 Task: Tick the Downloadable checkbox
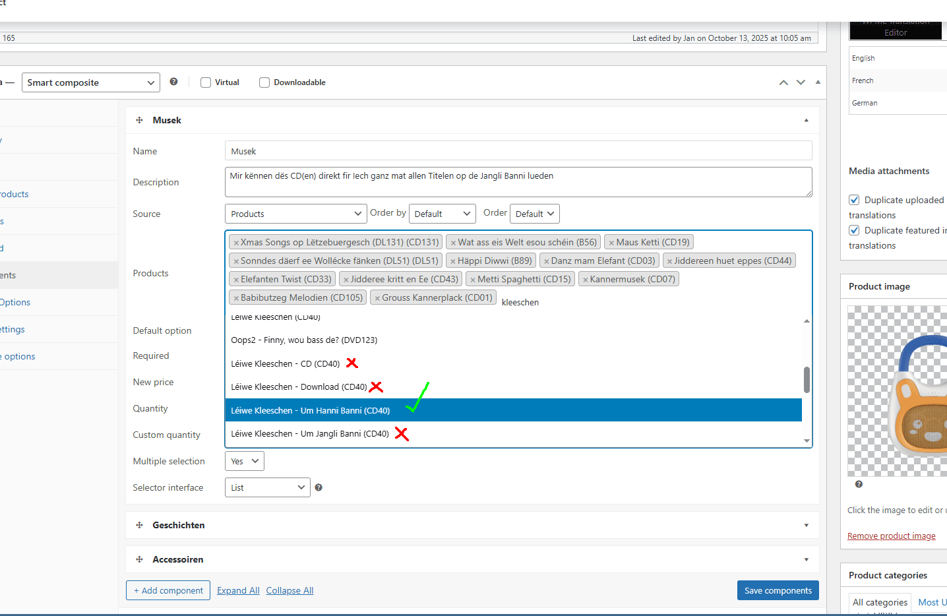[x=264, y=82]
